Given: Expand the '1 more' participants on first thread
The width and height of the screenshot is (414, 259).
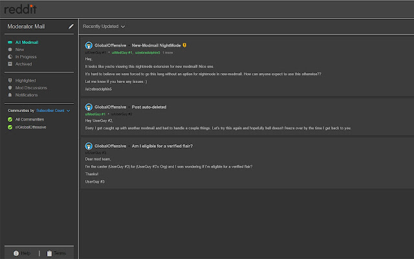Looking at the screenshot, I should (x=168, y=52).
